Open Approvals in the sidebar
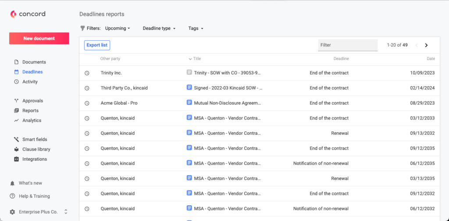Image resolution: width=449 pixels, height=221 pixels. click(x=32, y=101)
